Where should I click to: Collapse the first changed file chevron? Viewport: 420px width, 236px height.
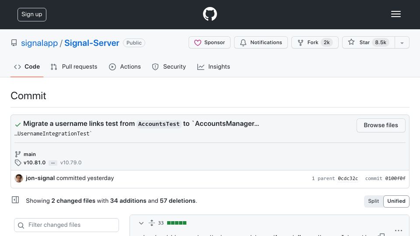coord(141,223)
